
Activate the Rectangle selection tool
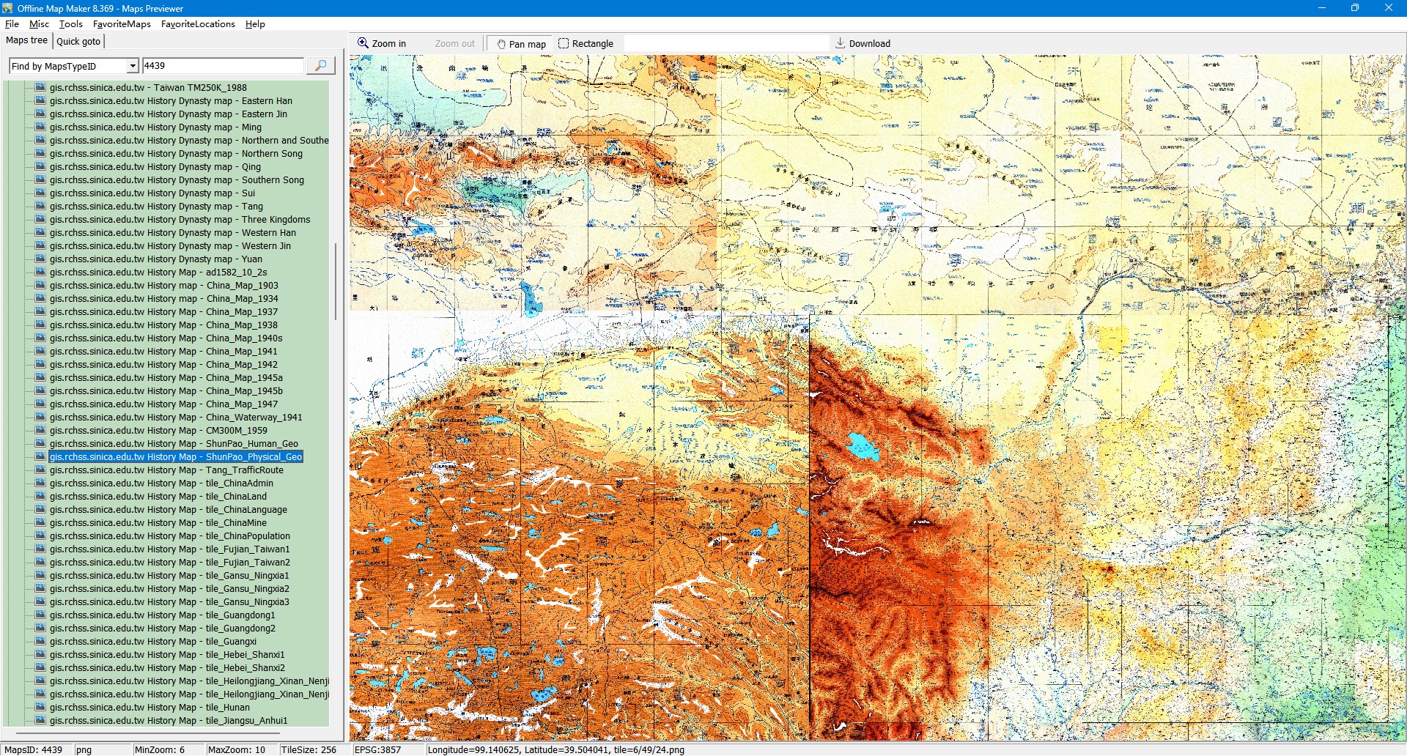[586, 44]
